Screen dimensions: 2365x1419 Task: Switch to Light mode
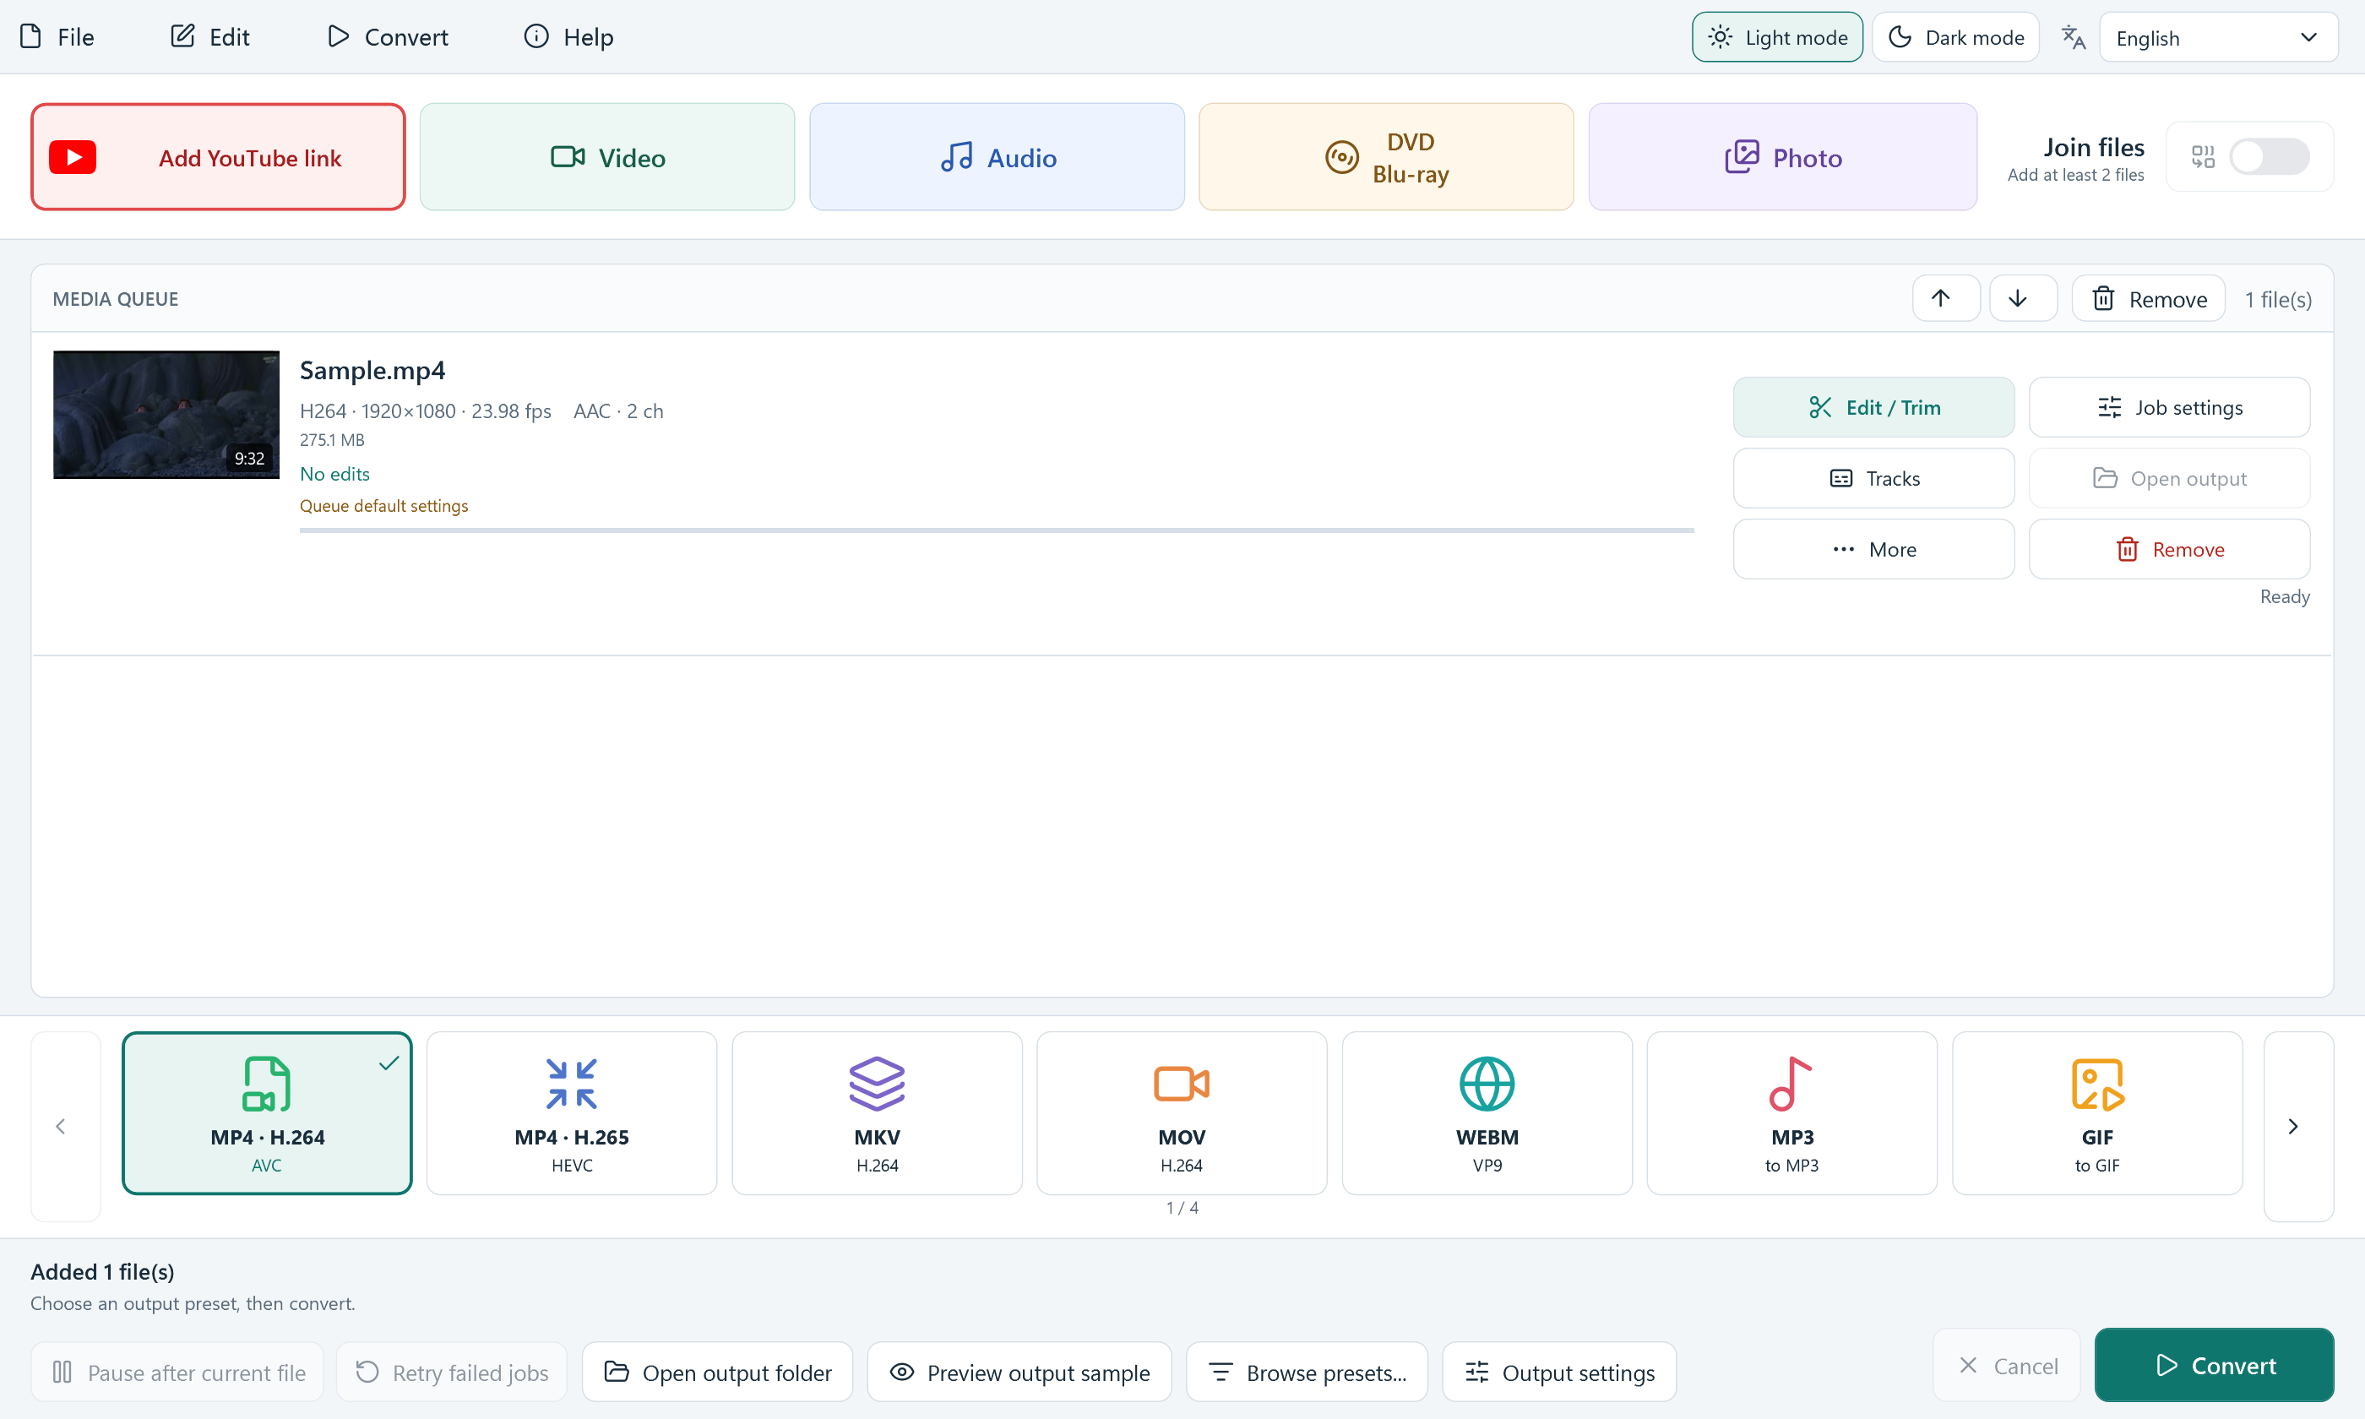tap(1777, 37)
